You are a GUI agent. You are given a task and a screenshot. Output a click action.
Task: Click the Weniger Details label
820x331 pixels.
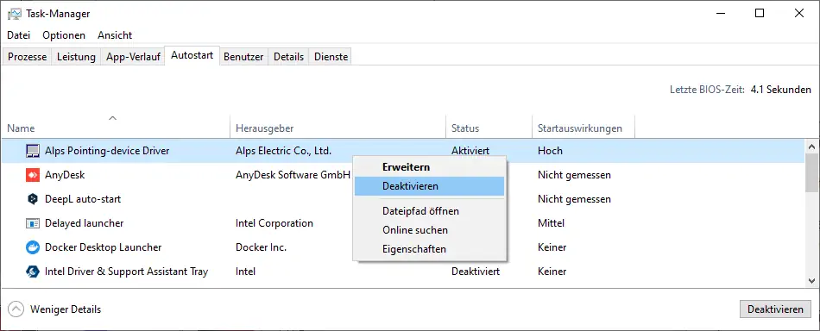click(66, 309)
